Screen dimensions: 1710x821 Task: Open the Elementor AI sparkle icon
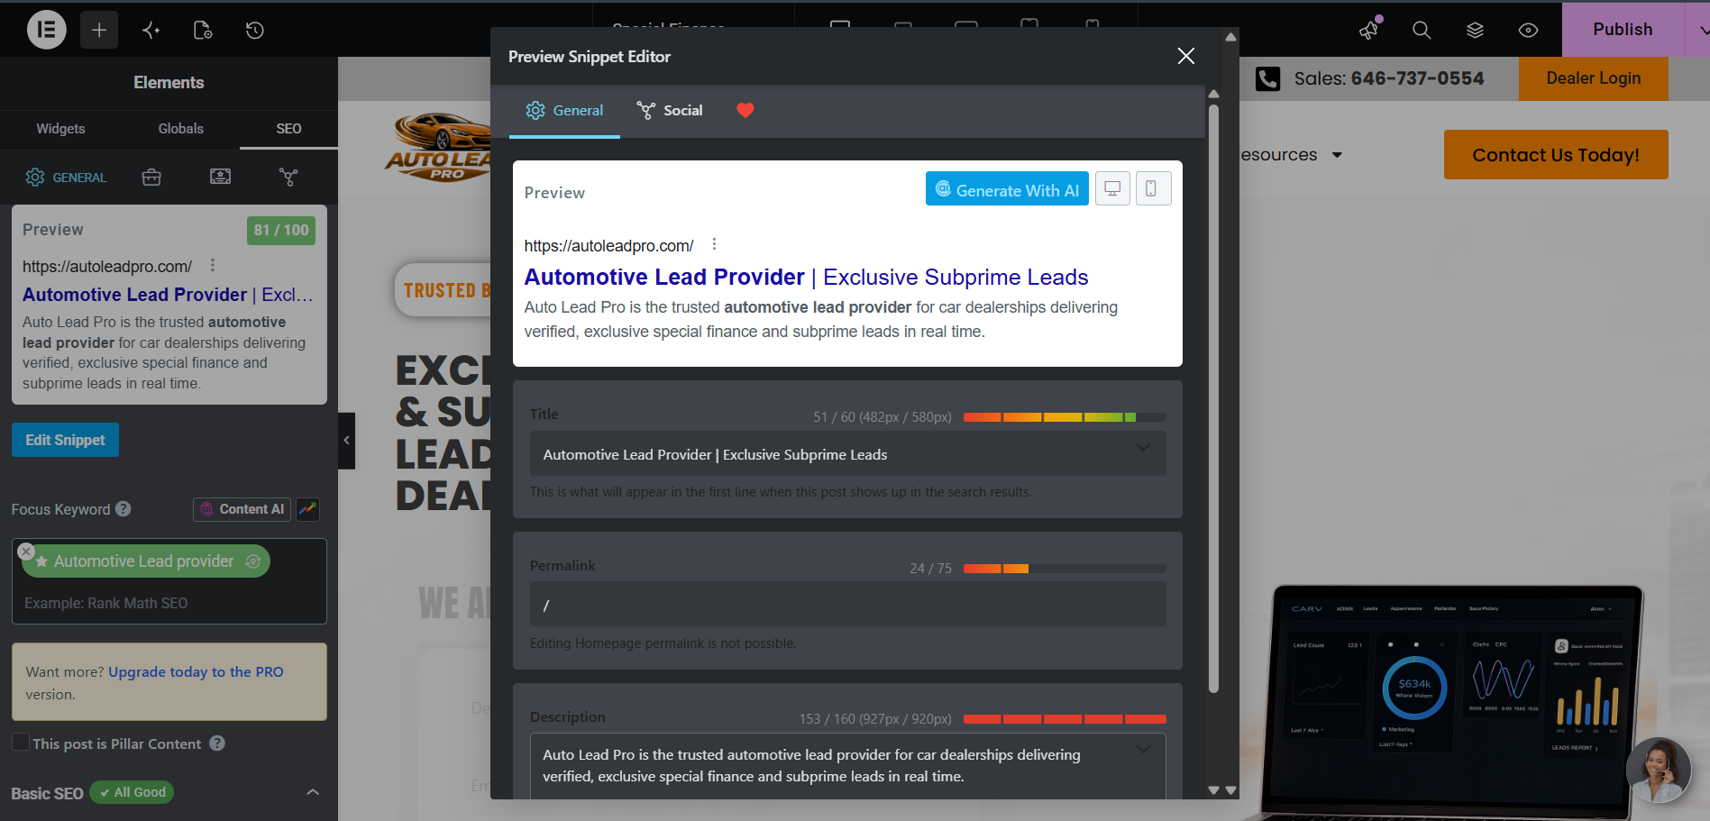[x=151, y=30]
